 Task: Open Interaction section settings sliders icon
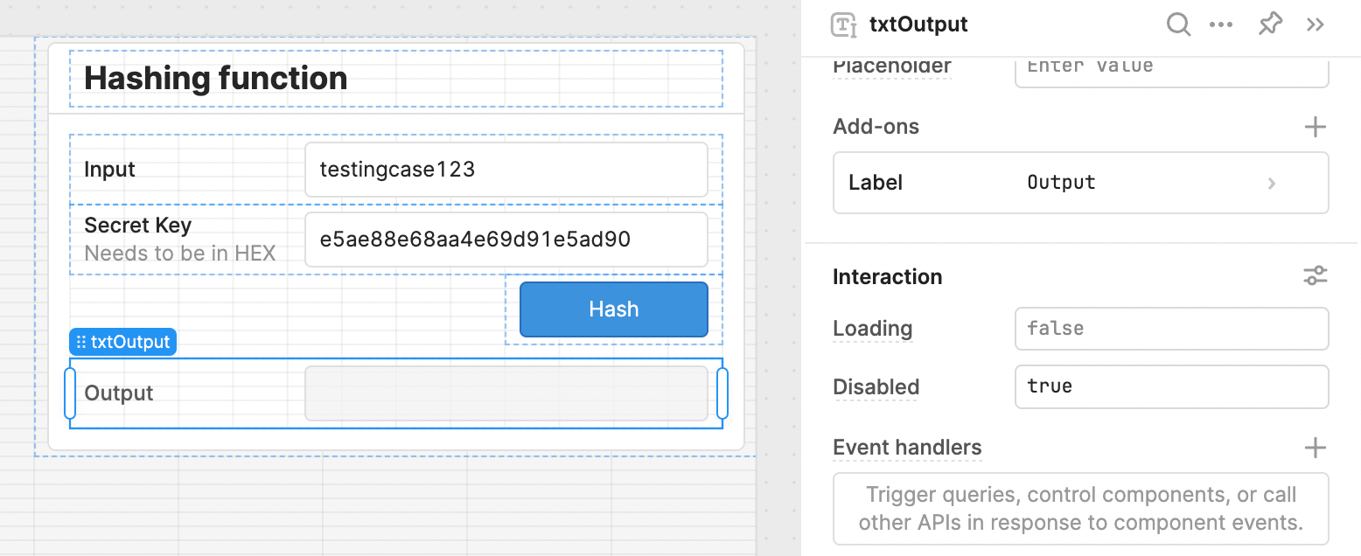(x=1315, y=276)
